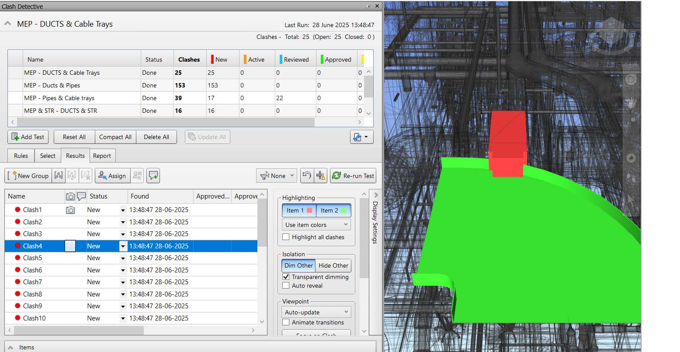Switch to the Rules tab
This screenshot has height=352, width=680.
coord(21,156)
